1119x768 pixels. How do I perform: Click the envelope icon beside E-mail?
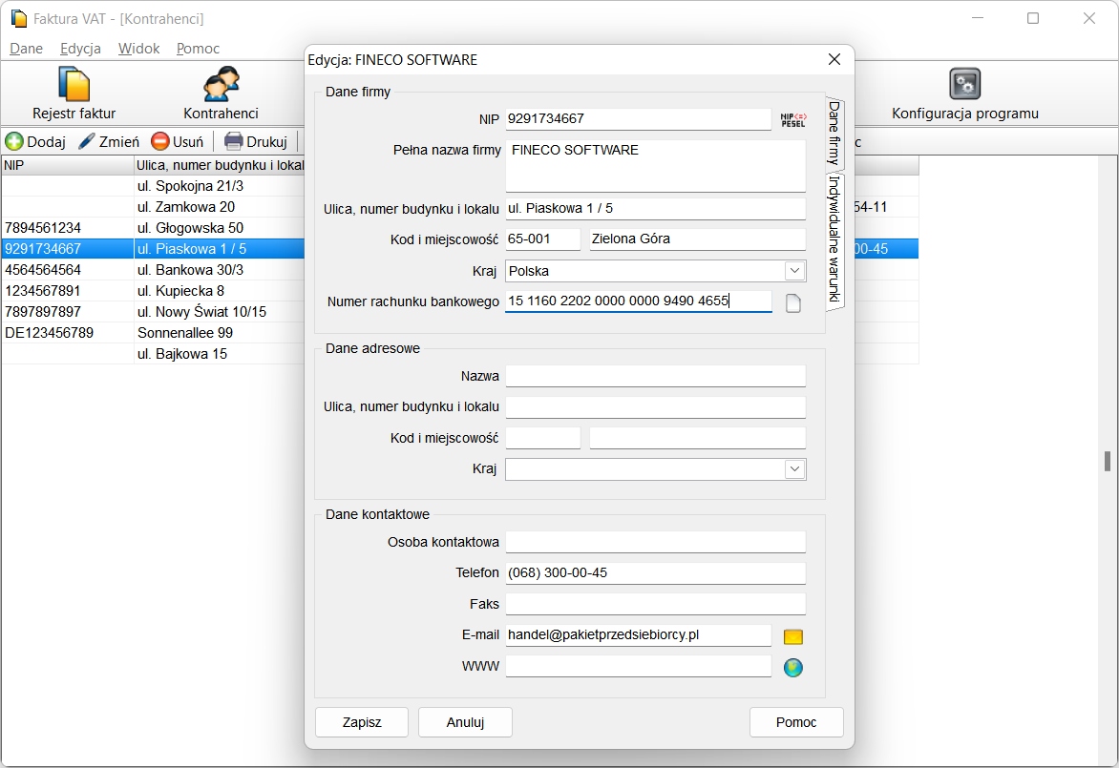coord(792,637)
